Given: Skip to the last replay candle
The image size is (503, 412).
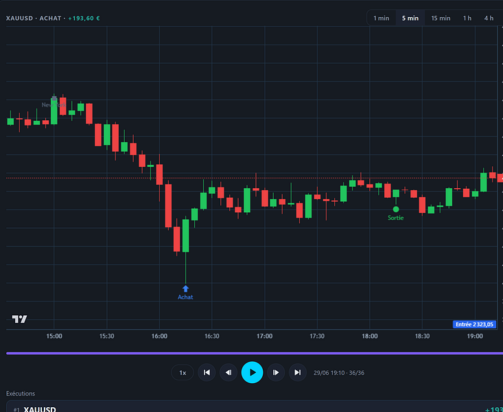Looking at the screenshot, I should coord(298,372).
